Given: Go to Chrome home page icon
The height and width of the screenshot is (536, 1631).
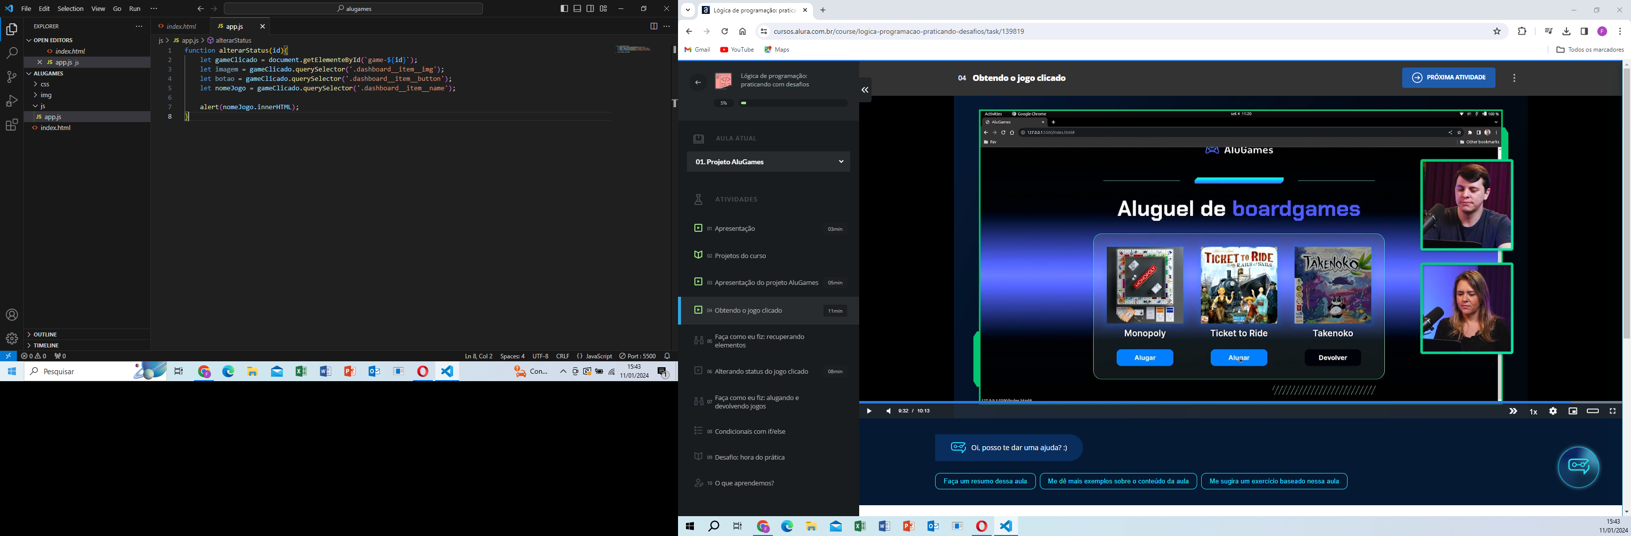Looking at the screenshot, I should pos(743,32).
